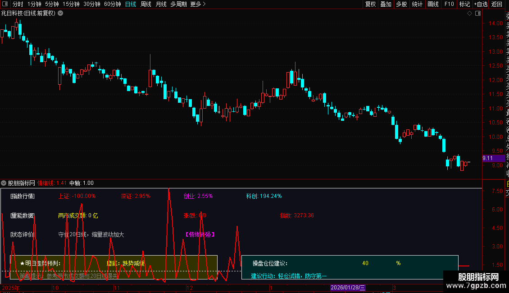Click the 守住20日线 status comment text

coord(91,234)
